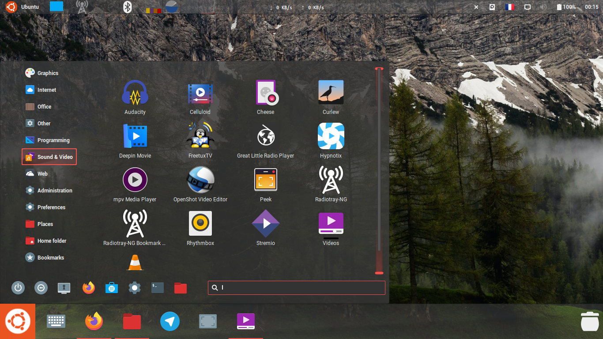603x339 pixels.
Task: Select the Internet category
Action: click(x=41, y=90)
